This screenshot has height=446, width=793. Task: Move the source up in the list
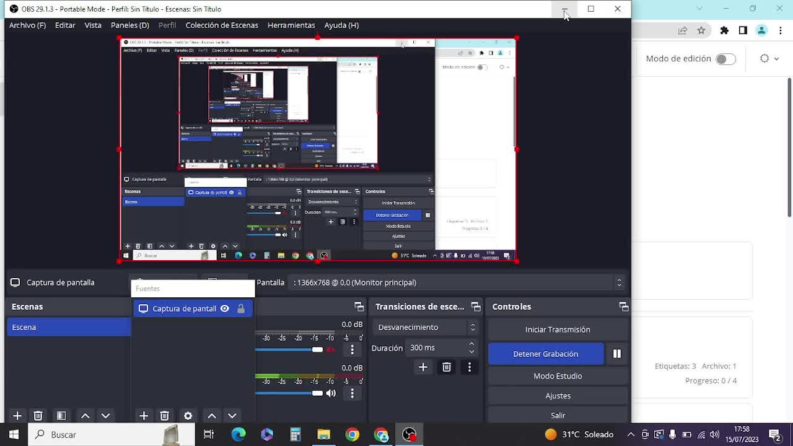(x=212, y=416)
